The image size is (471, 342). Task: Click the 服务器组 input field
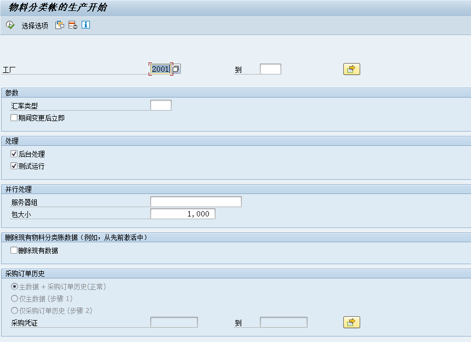click(x=196, y=202)
